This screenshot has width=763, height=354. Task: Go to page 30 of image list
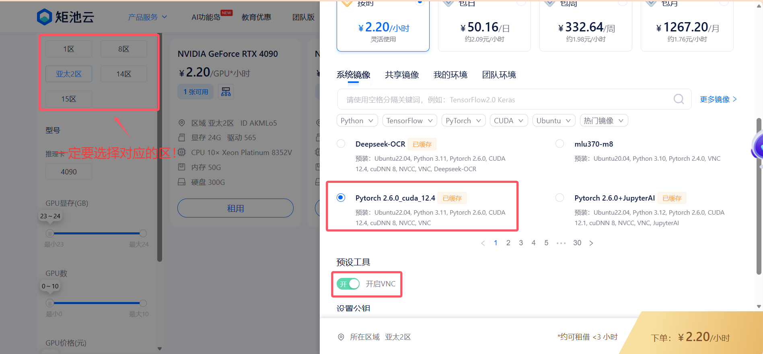point(577,243)
